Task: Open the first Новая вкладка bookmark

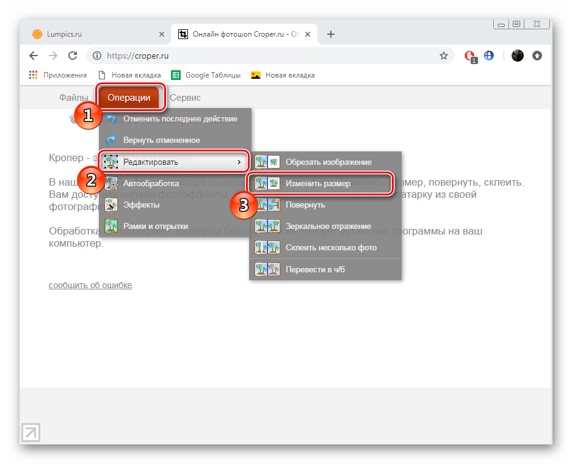Action: click(x=129, y=74)
